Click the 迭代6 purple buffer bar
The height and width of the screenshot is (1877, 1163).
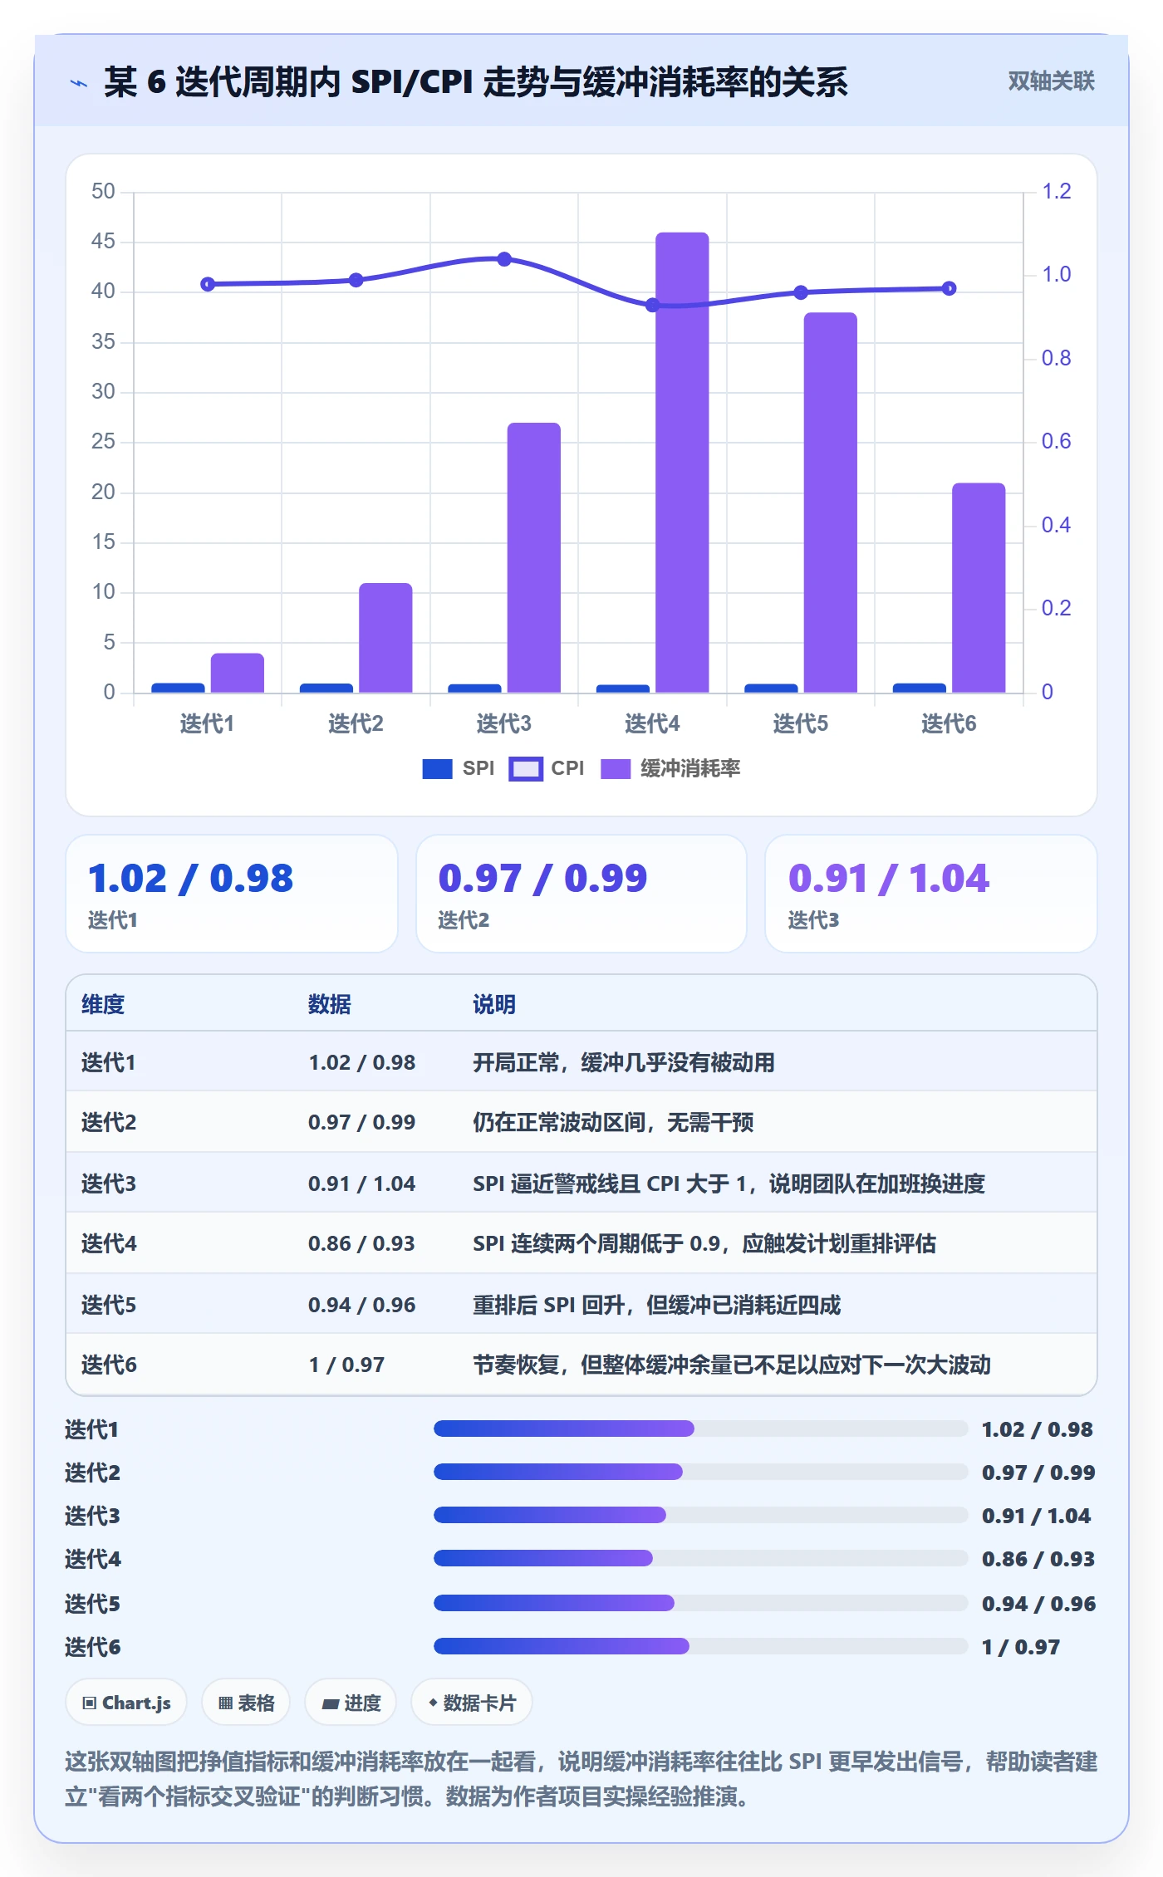(x=979, y=588)
